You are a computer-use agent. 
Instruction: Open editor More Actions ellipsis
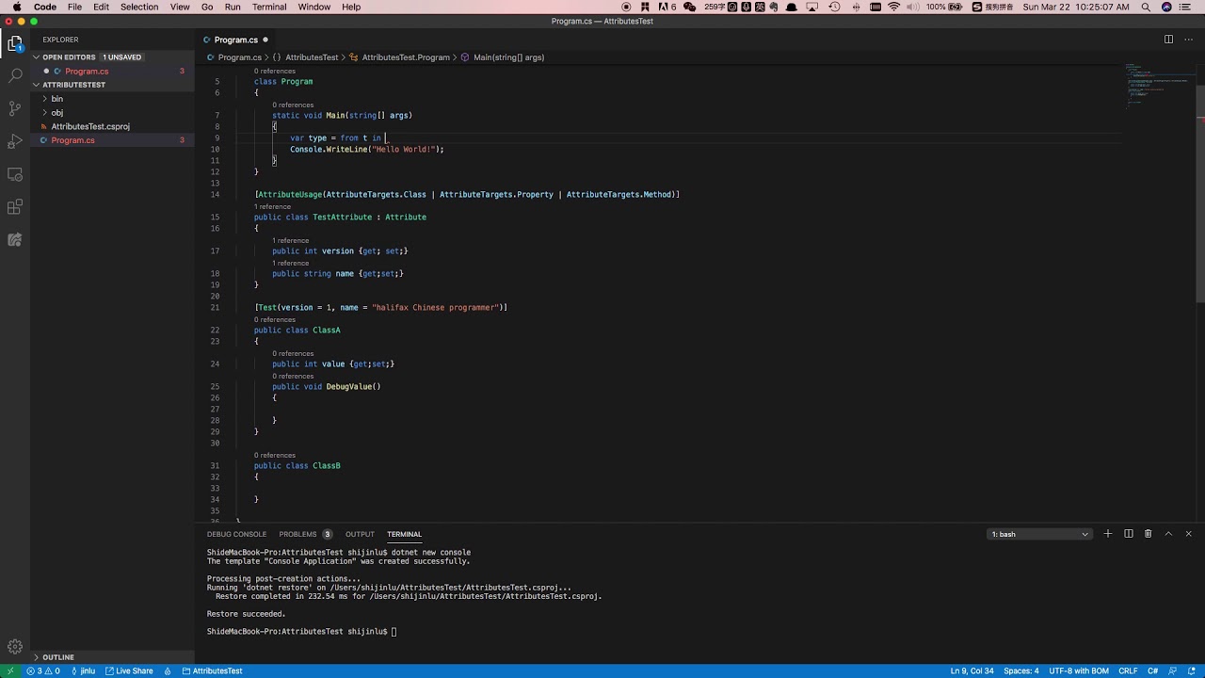coord(1188,40)
